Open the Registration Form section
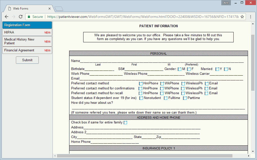This screenshot has height=160, width=257. (x=27, y=25)
